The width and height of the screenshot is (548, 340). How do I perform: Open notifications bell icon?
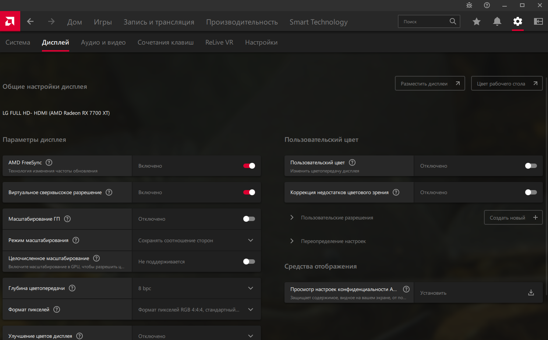[497, 22]
